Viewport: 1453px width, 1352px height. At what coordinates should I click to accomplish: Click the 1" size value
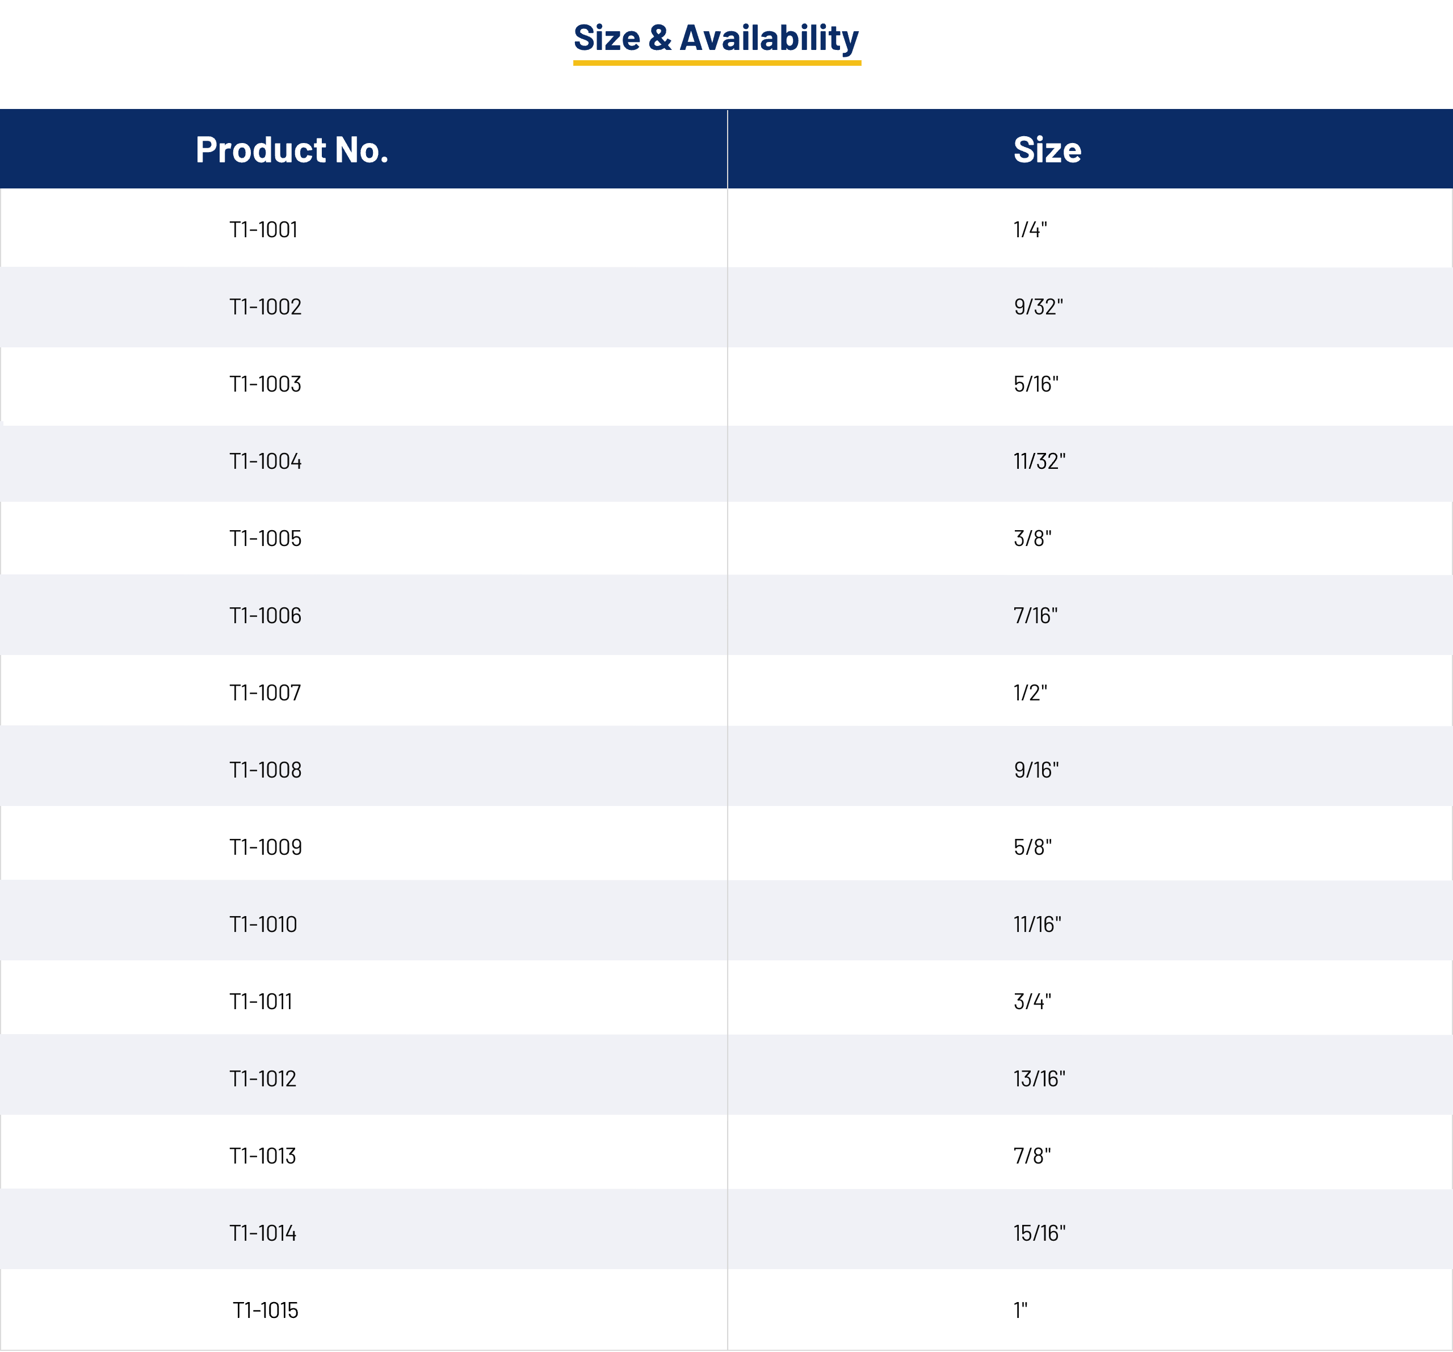[x=1019, y=1311]
